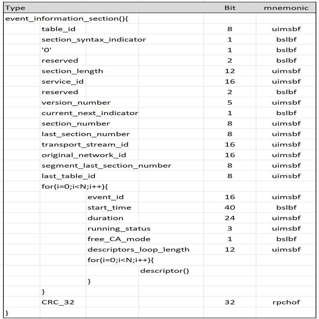
Task: Select the 'current_next_indicator' cell
Action: click(x=90, y=113)
